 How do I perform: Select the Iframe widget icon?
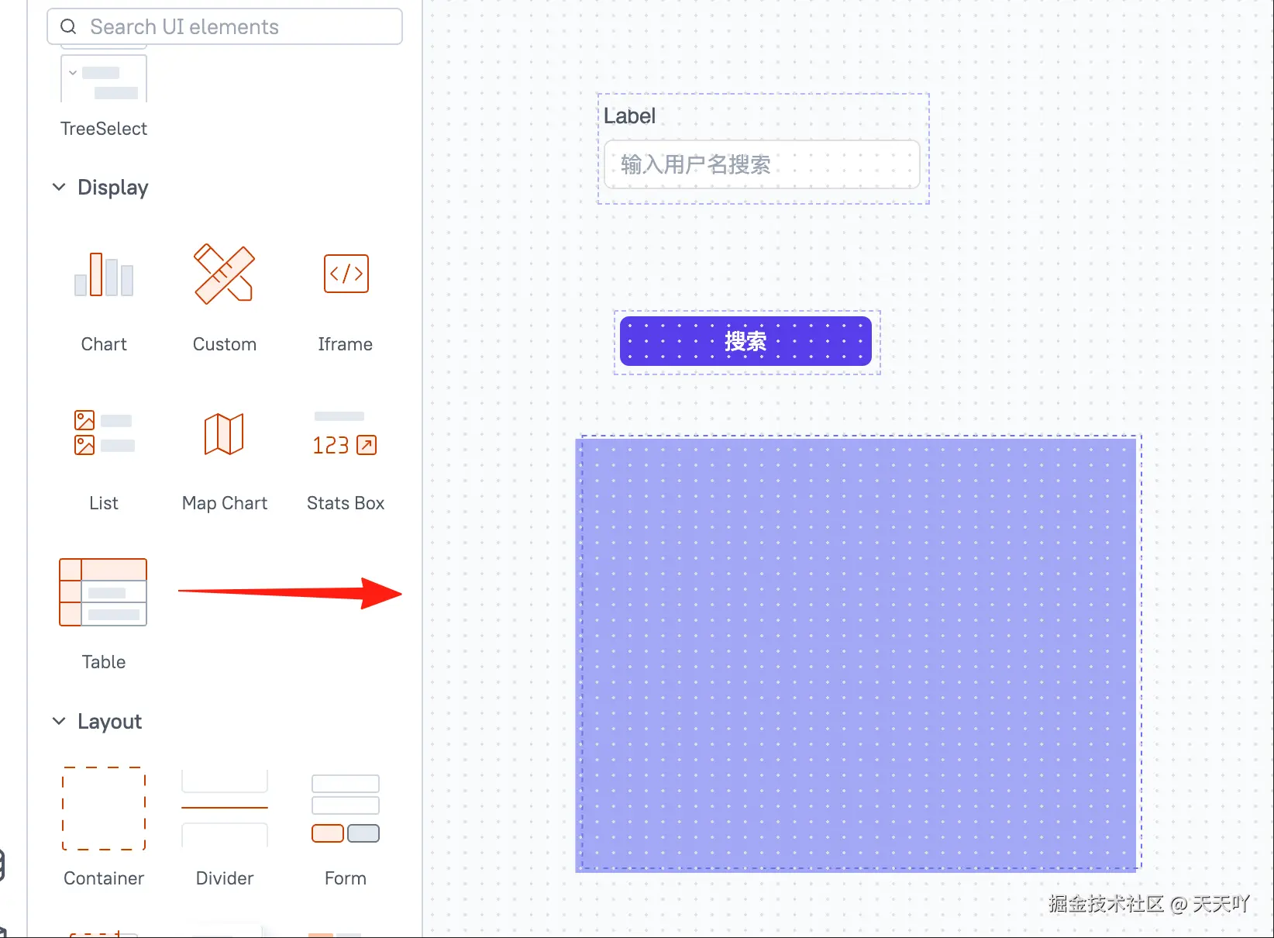(x=346, y=274)
